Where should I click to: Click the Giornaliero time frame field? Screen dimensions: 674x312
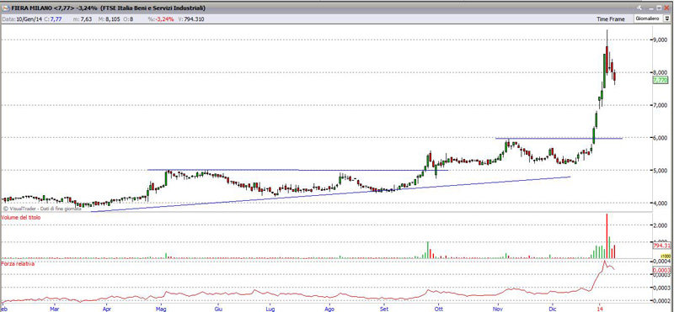pos(648,19)
